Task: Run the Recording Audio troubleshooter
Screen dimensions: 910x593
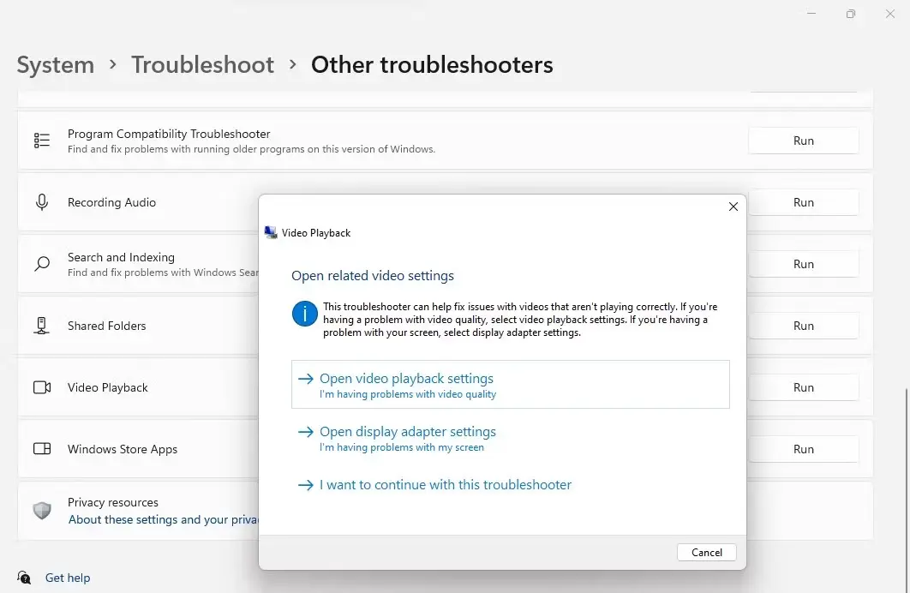Action: pos(803,202)
